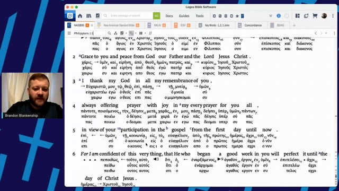Toggle the interlinear display button
The width and height of the screenshot is (339, 191).
tap(131, 33)
